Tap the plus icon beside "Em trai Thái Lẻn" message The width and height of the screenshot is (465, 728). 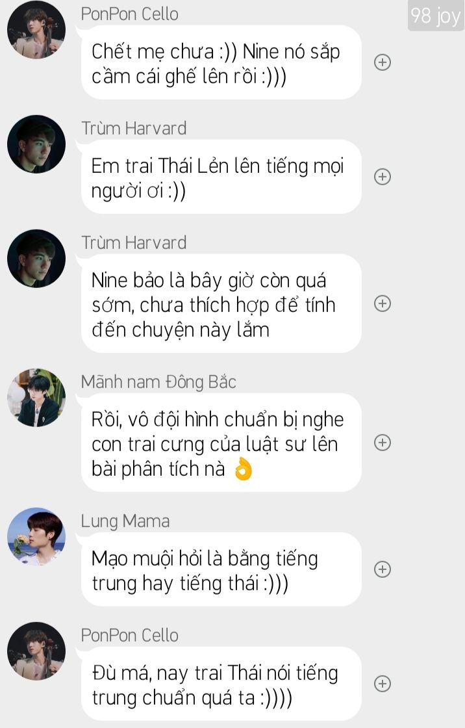[x=383, y=176]
